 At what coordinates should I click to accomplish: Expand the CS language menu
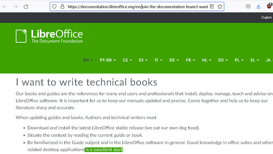click(127, 60)
